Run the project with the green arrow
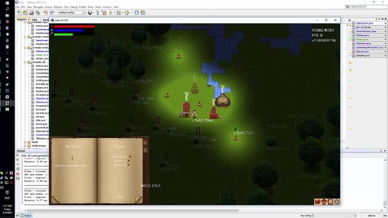 pyautogui.click(x=110, y=13)
